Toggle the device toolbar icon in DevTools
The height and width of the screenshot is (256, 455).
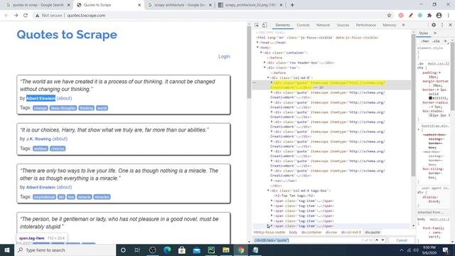(264, 26)
